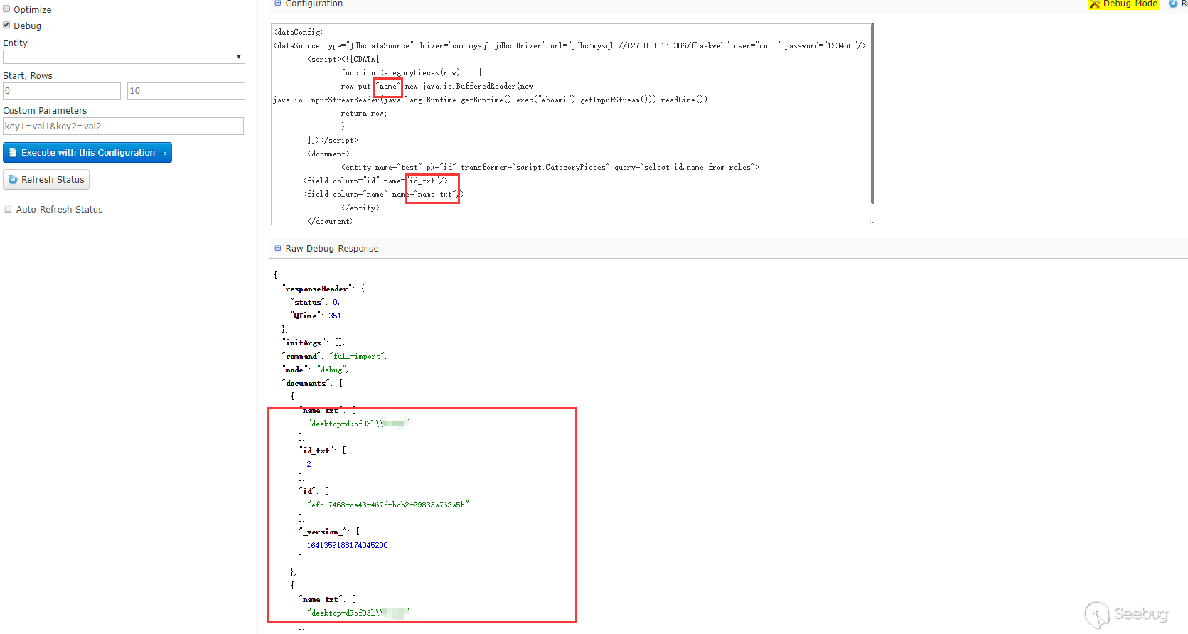The width and height of the screenshot is (1188, 634).
Task: Click the QTime value 351
Action: coord(335,316)
